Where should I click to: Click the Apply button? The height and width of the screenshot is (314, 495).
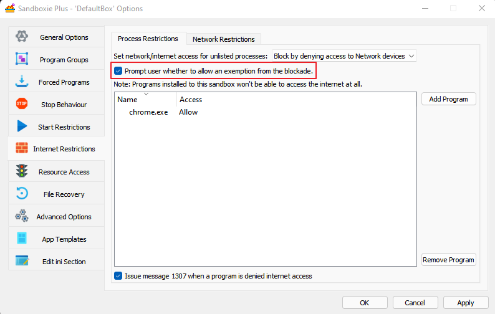pos(465,303)
